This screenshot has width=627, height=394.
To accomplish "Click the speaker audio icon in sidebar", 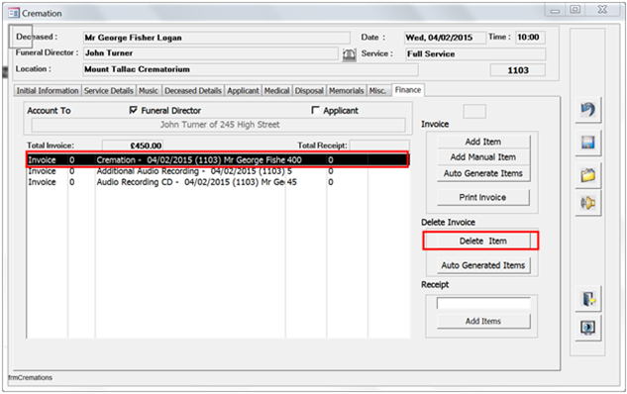I will 587,203.
